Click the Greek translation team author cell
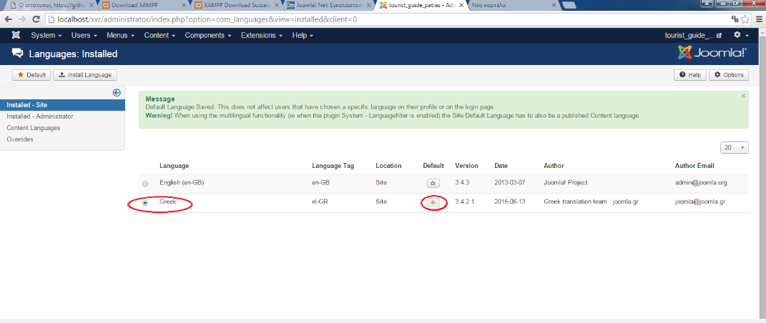 591,201
